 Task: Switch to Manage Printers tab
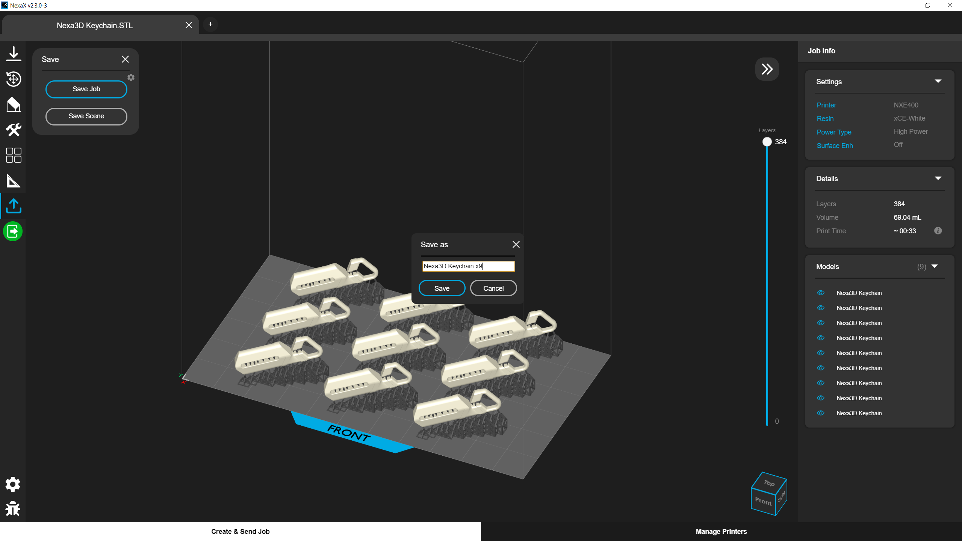coord(721,532)
